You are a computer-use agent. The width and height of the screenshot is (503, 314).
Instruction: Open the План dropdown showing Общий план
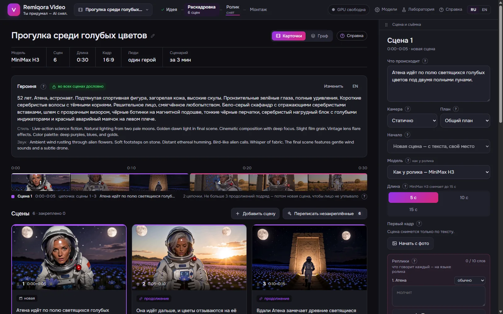(x=465, y=121)
